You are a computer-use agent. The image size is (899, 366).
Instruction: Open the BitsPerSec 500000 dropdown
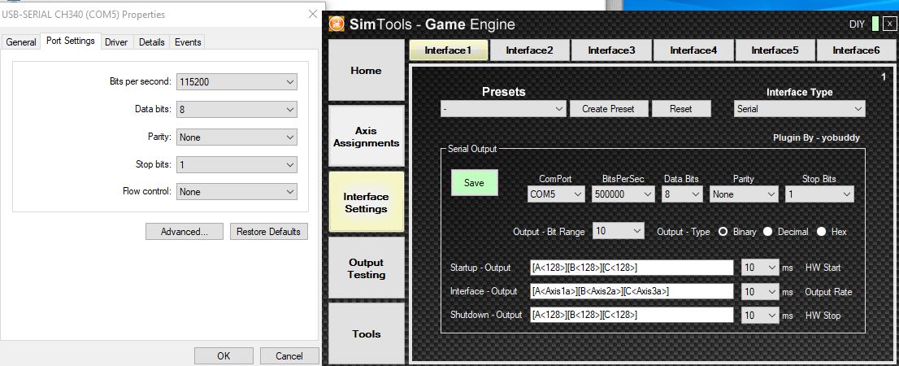pos(623,194)
